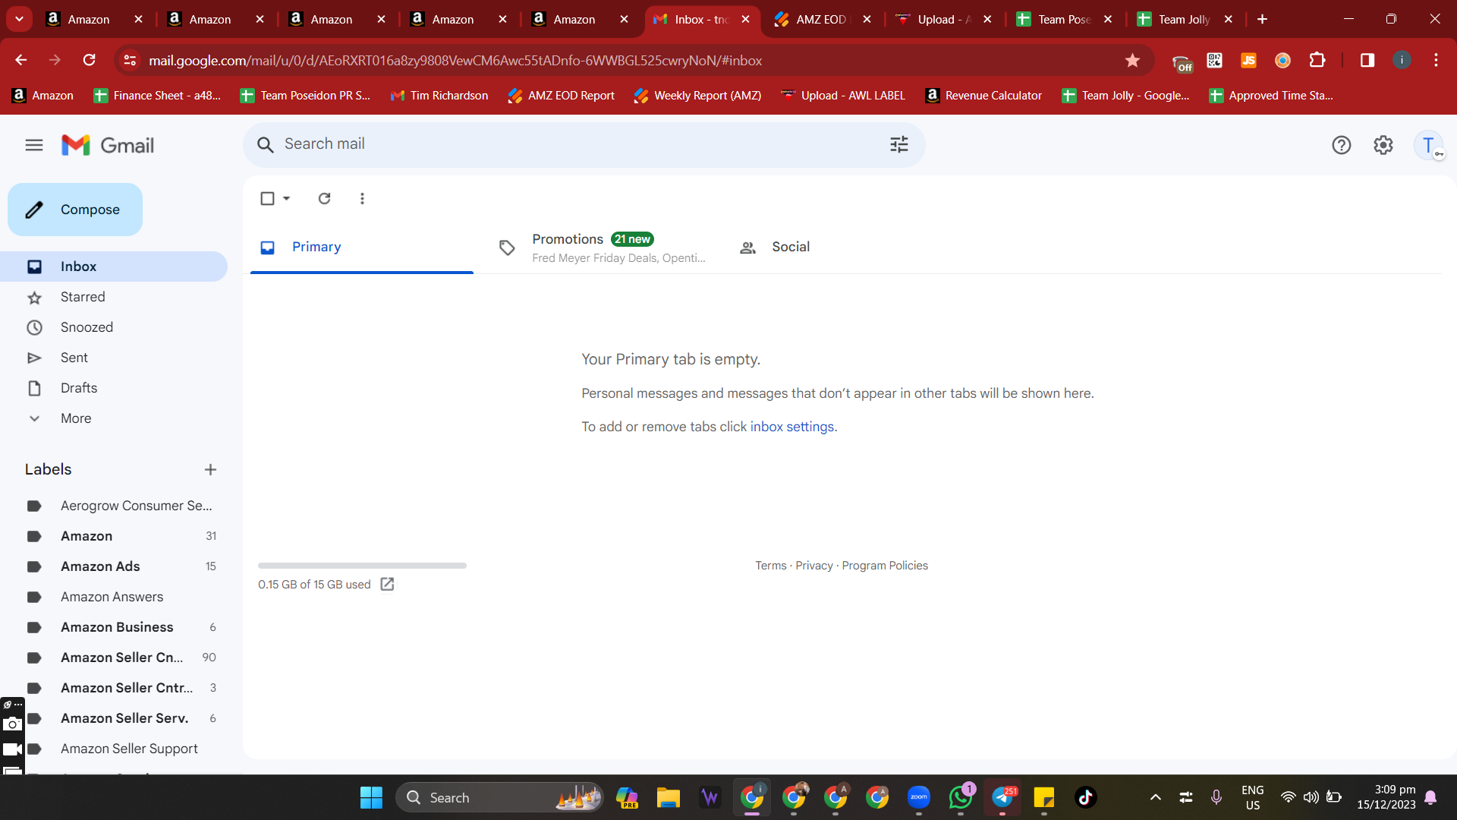Screen dimensions: 1457x820
Task: Open Gmail Settings gear icon
Action: [x=1383, y=145]
